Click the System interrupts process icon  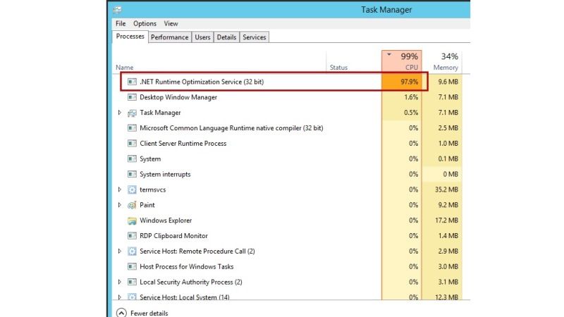(x=132, y=174)
